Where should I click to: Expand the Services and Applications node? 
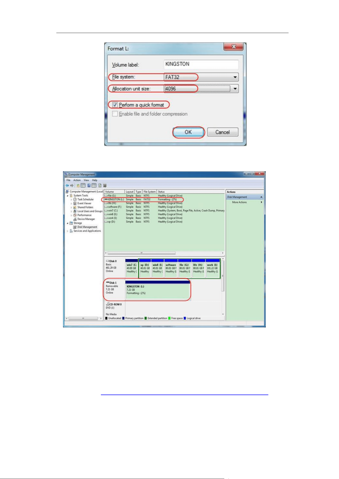click(68, 231)
